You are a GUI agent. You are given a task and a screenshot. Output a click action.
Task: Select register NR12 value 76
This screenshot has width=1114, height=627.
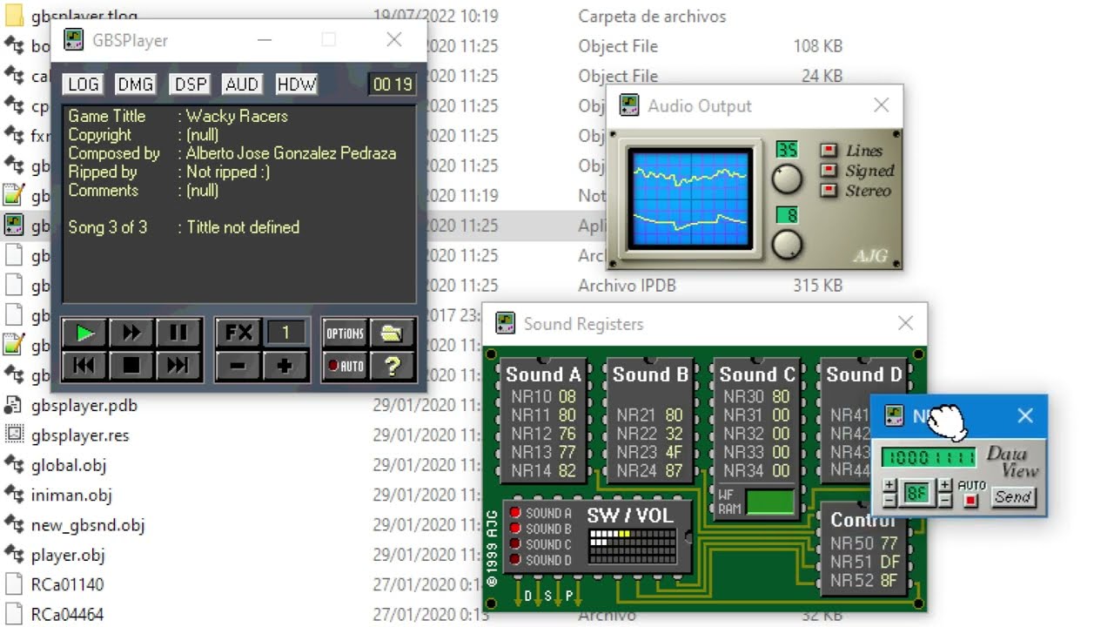544,434
